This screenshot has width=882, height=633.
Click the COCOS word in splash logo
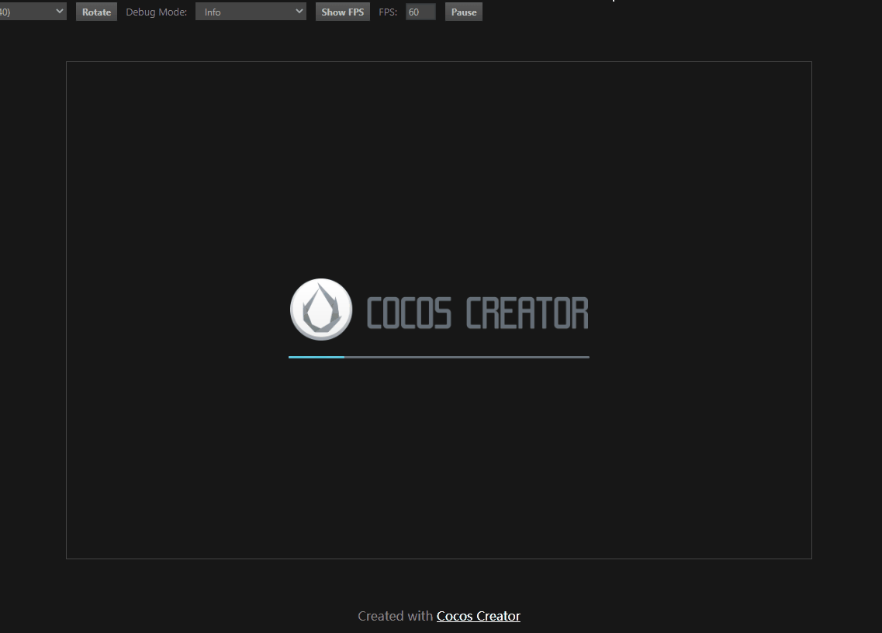point(408,313)
